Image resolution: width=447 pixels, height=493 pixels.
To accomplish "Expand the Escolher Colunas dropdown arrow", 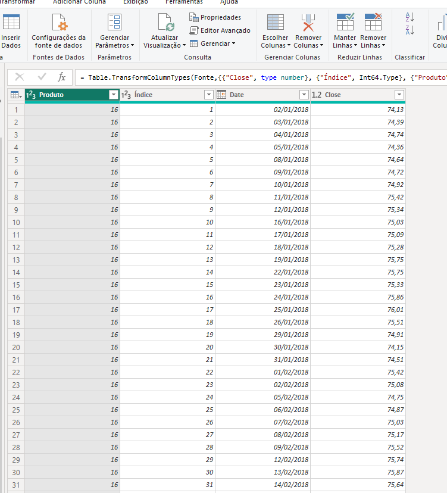I will pyautogui.click(x=289, y=45).
